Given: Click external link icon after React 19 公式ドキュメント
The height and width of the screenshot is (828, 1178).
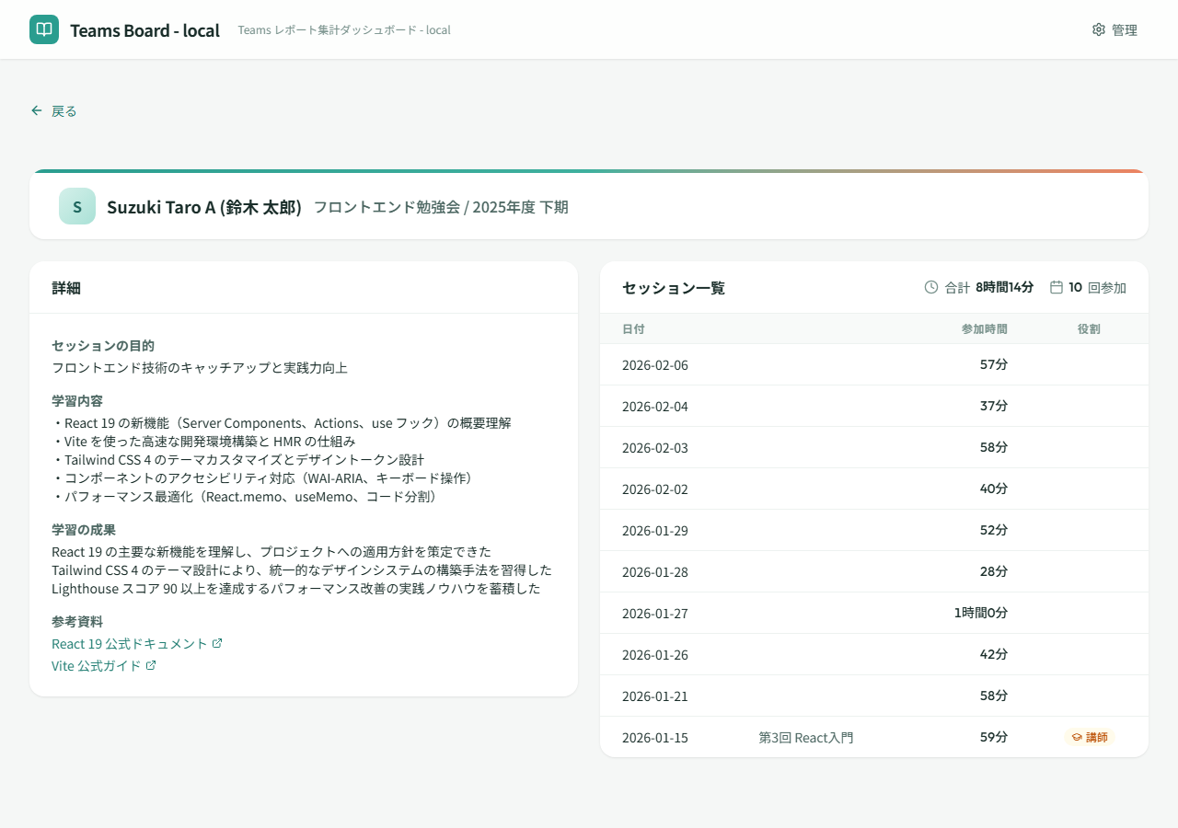Looking at the screenshot, I should tap(217, 643).
